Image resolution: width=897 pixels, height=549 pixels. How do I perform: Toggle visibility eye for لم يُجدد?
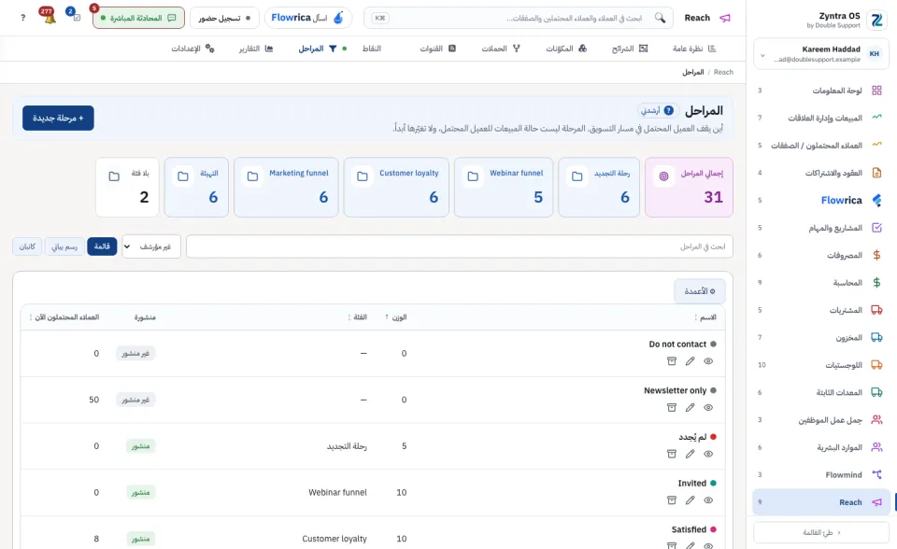tap(708, 454)
